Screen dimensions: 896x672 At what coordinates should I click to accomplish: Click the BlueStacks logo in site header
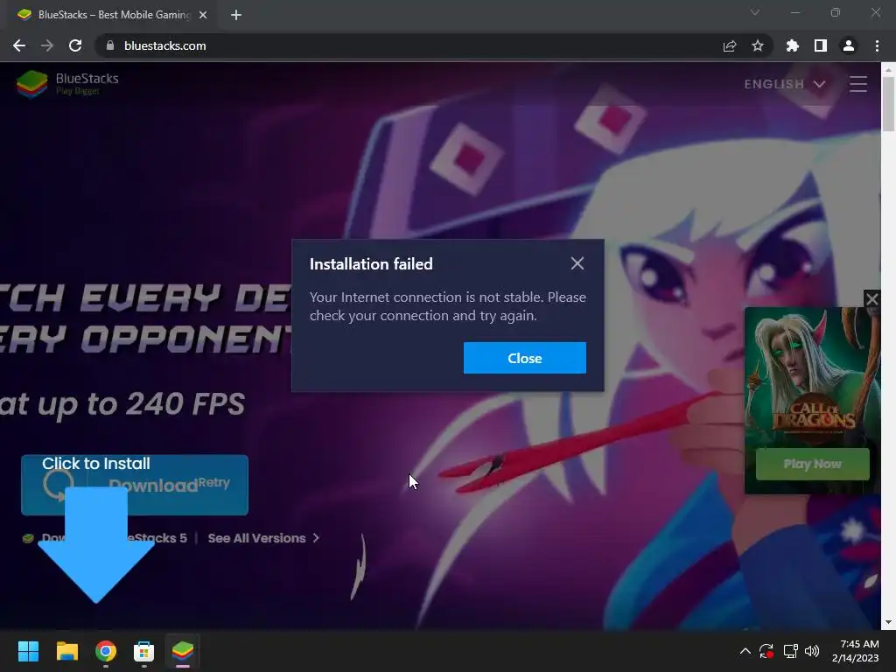pos(67,83)
